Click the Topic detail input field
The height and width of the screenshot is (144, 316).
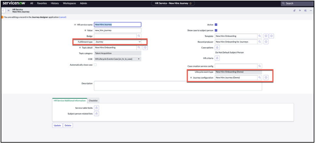(x=115, y=48)
